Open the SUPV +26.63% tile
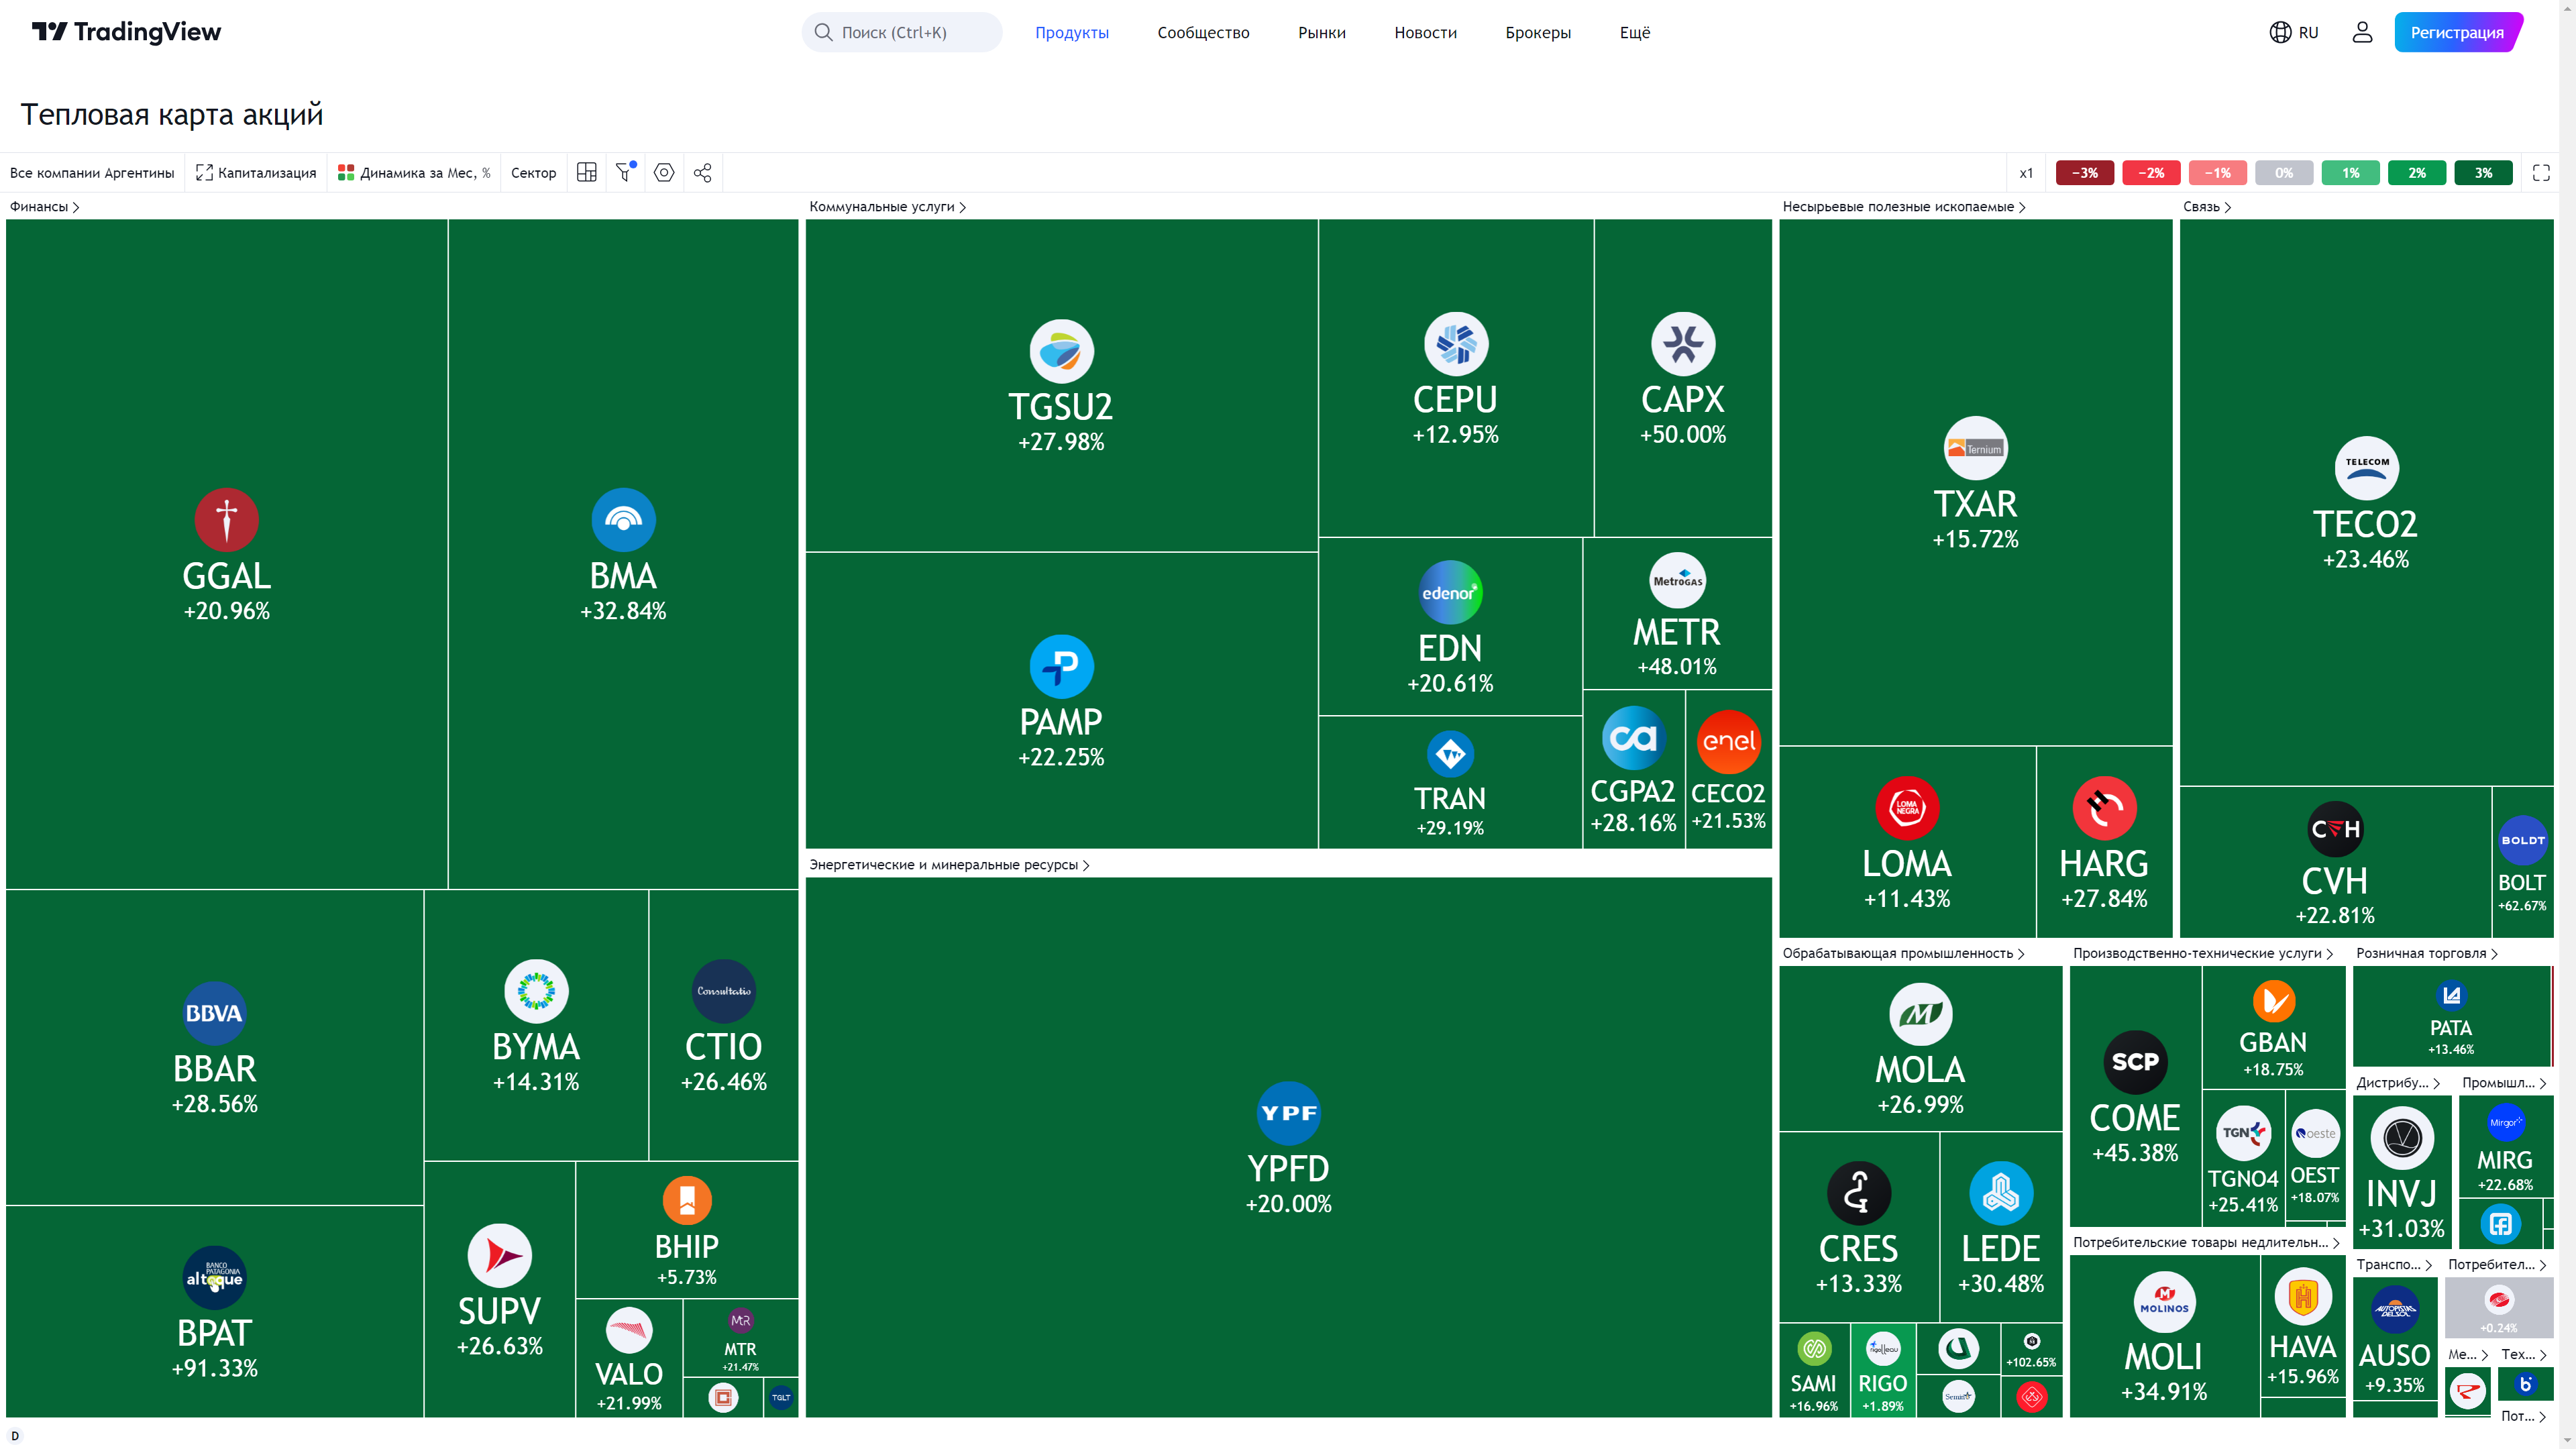 (499, 1289)
